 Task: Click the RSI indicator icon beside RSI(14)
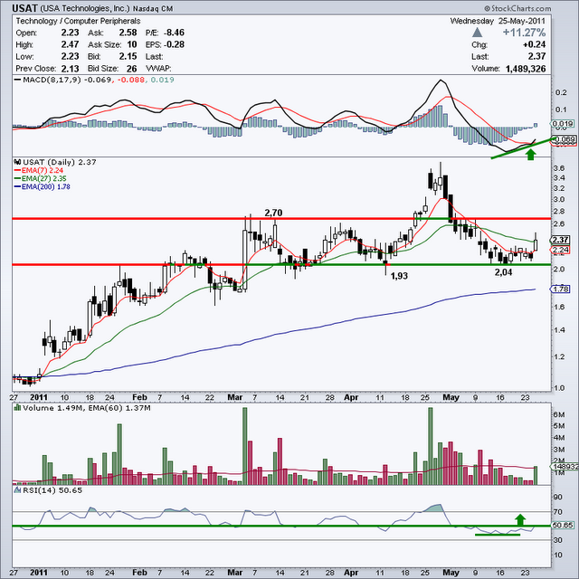pos(17,490)
